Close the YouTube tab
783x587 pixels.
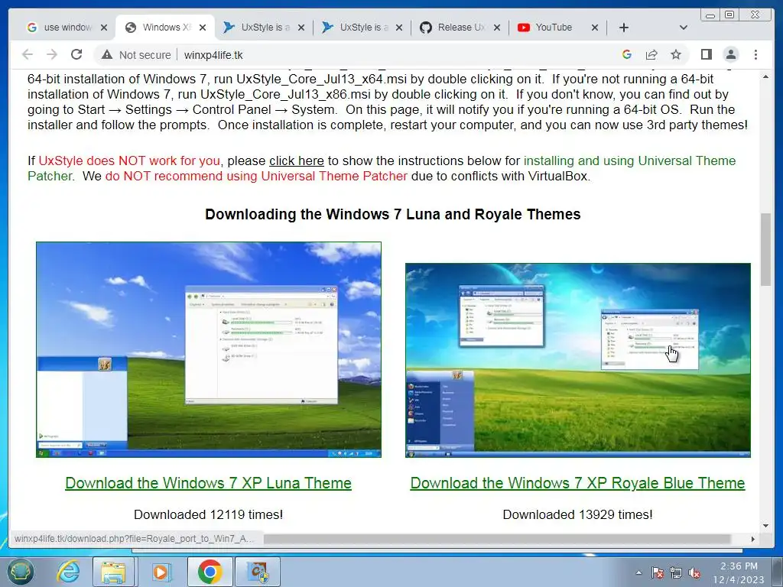595,28
